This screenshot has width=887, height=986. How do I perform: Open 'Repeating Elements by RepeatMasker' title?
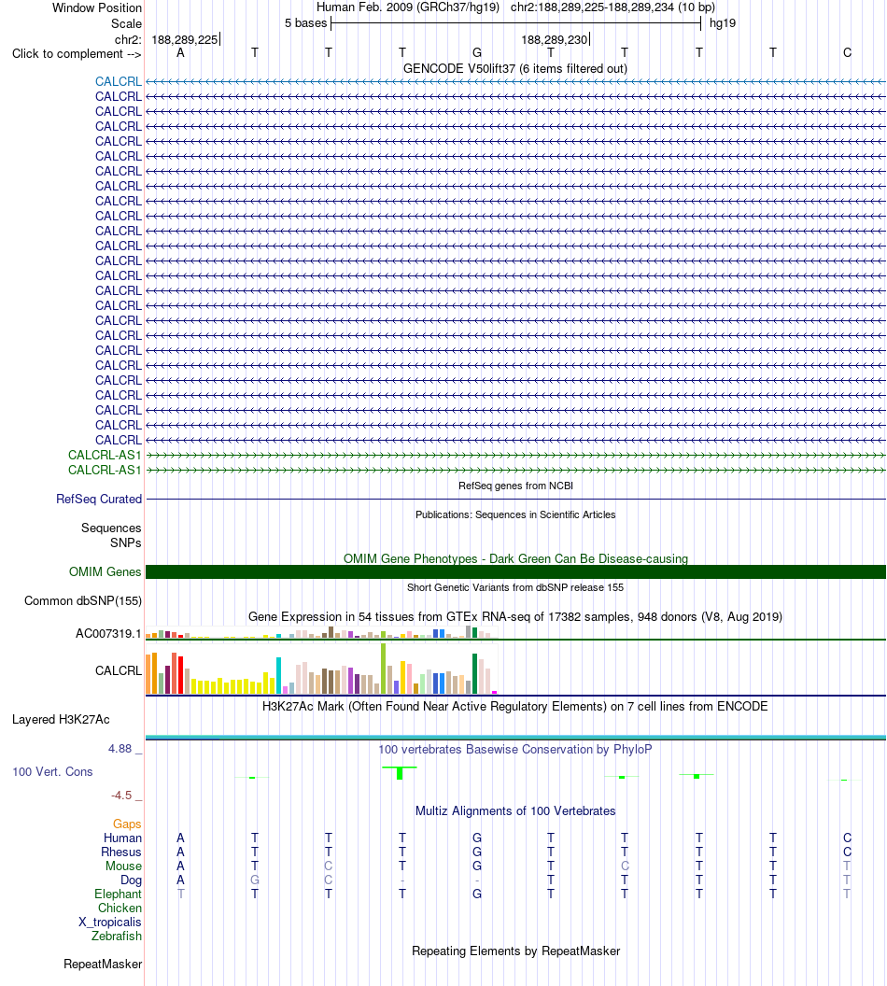pyautogui.click(x=515, y=951)
